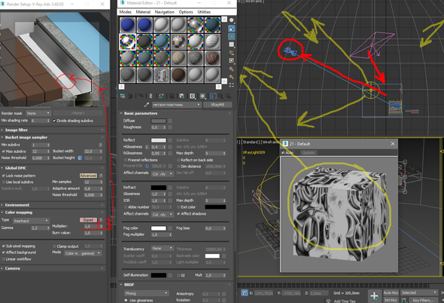Click the VRayMtl material type button
This screenshot has width=444, height=303.
coord(217,105)
